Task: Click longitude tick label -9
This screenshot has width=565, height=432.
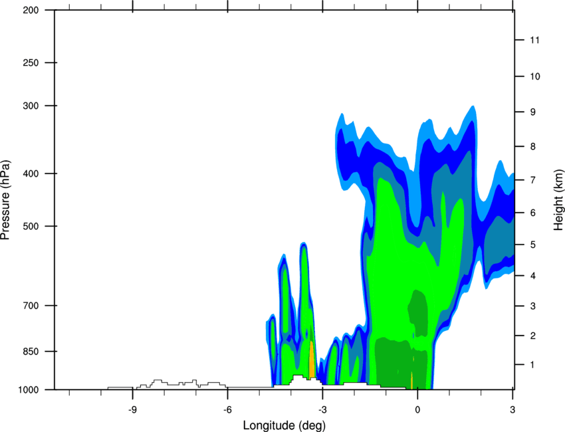Action: click(132, 409)
